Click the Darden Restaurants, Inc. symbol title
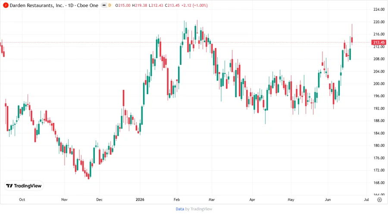Viewport: 388px width, 214px height. [37, 5]
